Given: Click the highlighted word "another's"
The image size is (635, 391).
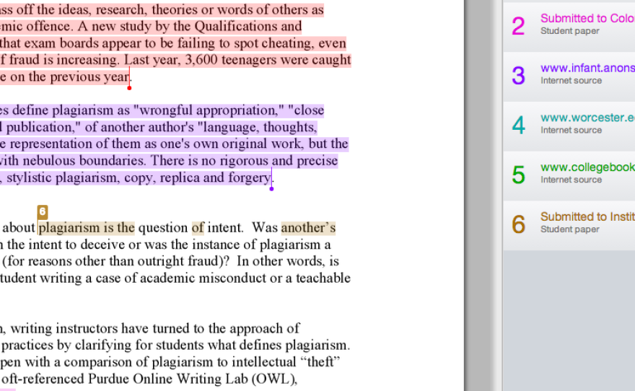Looking at the screenshot, I should pyautogui.click(x=308, y=228).
